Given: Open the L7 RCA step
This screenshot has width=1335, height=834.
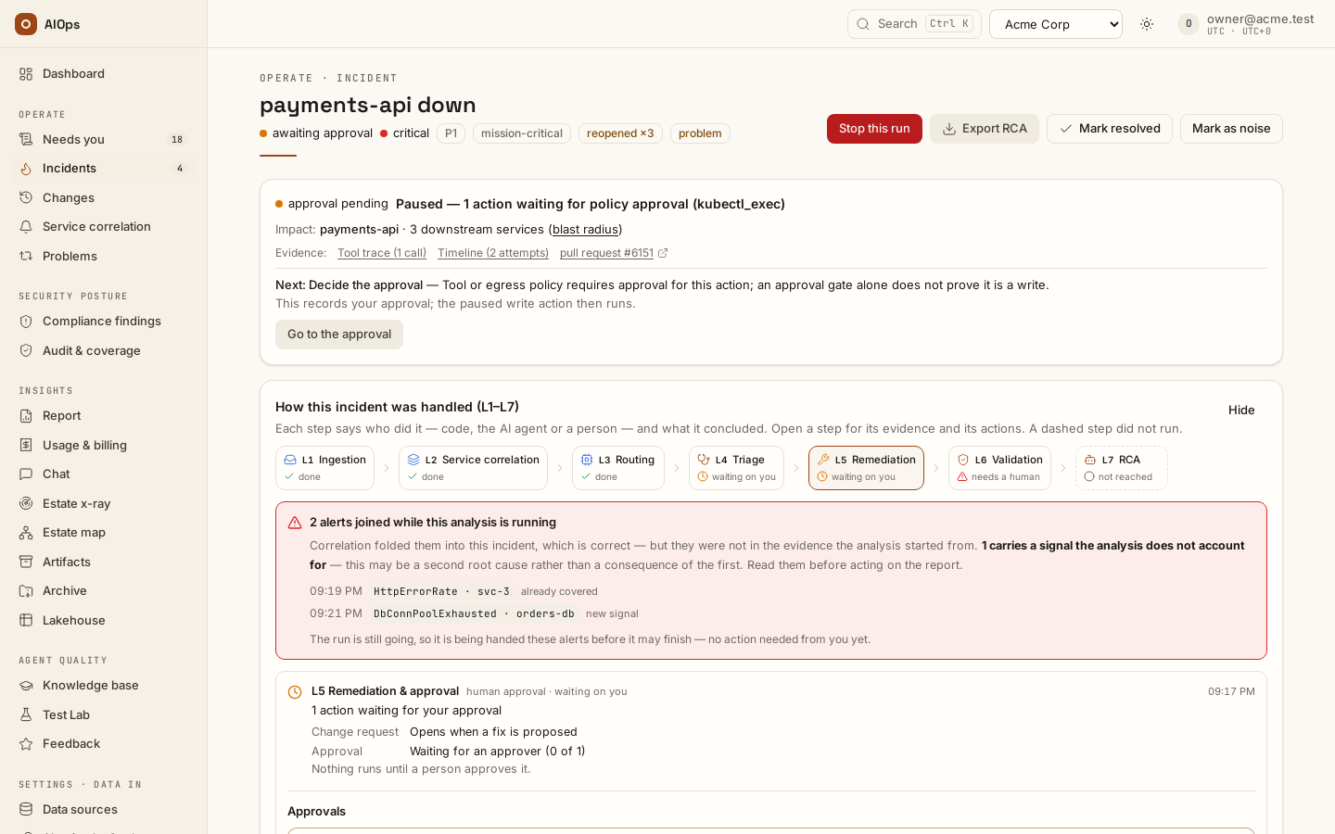Looking at the screenshot, I should tap(1122, 468).
